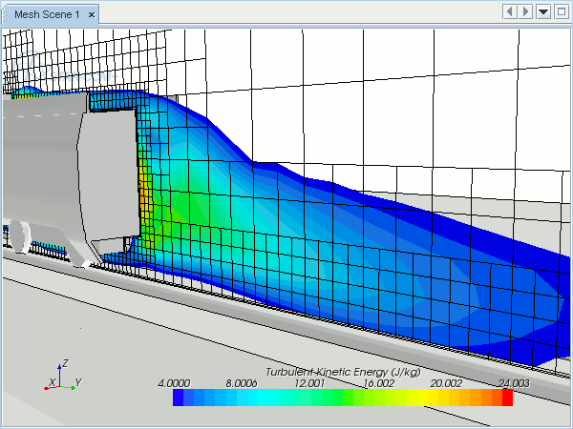Select the Mesh Scene 1 tab
The height and width of the screenshot is (429, 573).
pyautogui.click(x=45, y=14)
